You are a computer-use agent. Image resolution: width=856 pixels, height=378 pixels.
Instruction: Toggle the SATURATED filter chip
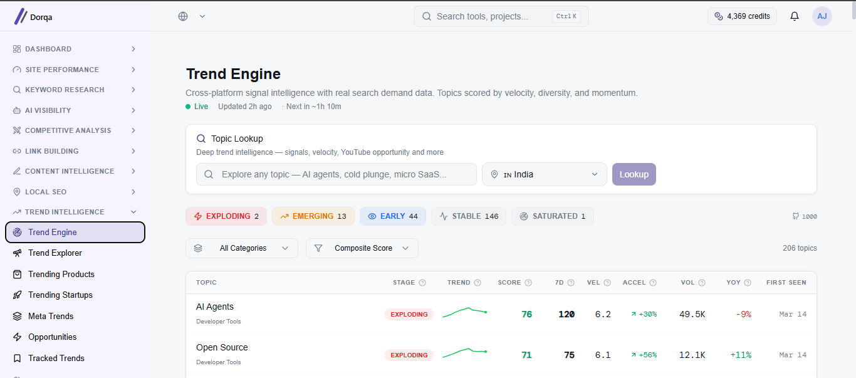click(553, 216)
